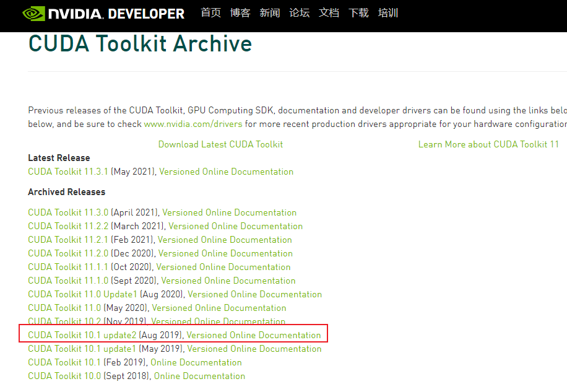
Task: Open CUDA Toolkit 11.2.1 link
Action: coord(68,240)
